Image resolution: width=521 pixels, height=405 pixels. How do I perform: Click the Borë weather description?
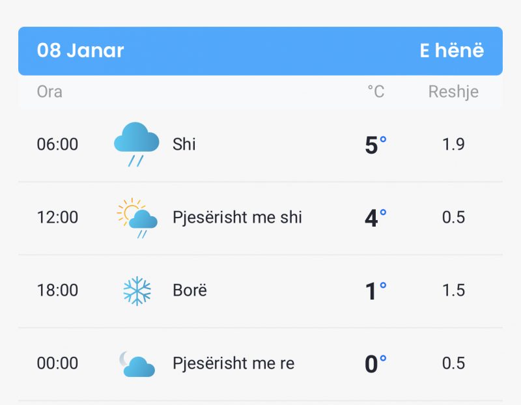(x=190, y=290)
